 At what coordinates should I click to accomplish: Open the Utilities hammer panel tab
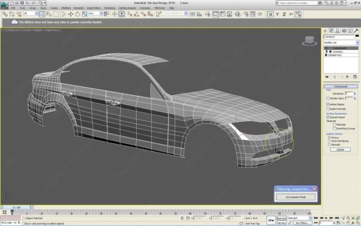click(x=356, y=31)
